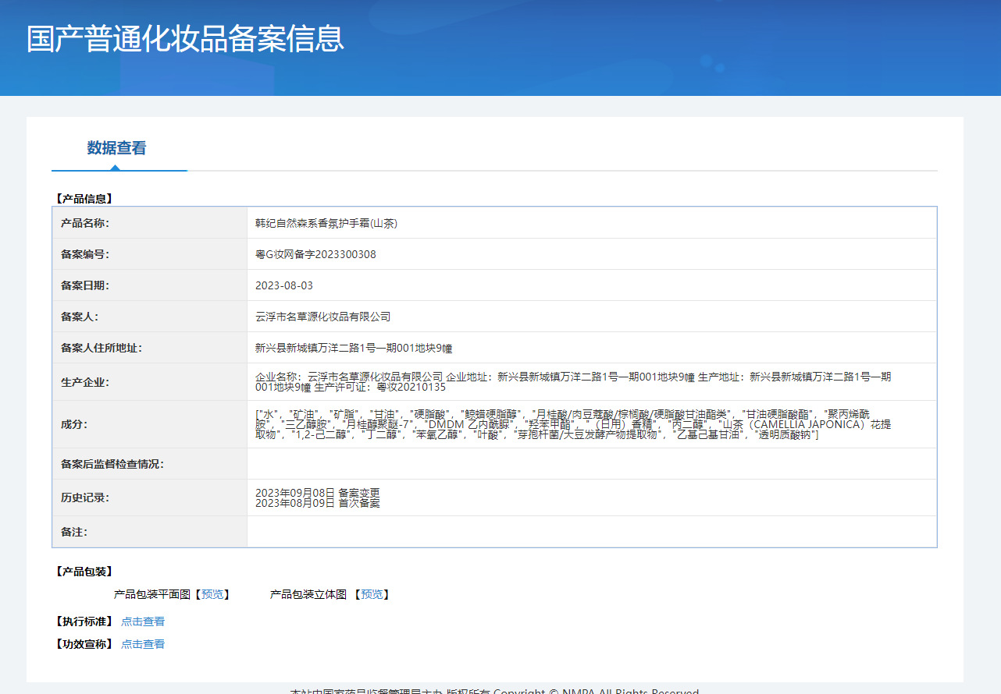Click the empty 备注 value cell
This screenshot has width=1001, height=694.
tap(591, 532)
